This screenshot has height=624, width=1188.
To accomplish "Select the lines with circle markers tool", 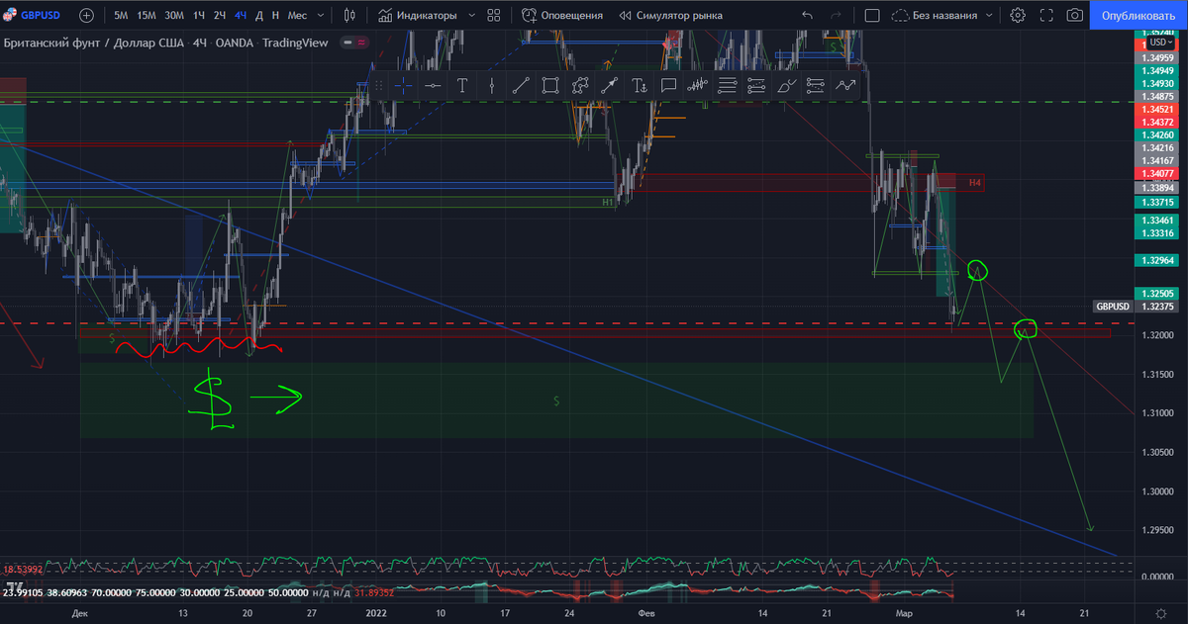I will pos(757,86).
